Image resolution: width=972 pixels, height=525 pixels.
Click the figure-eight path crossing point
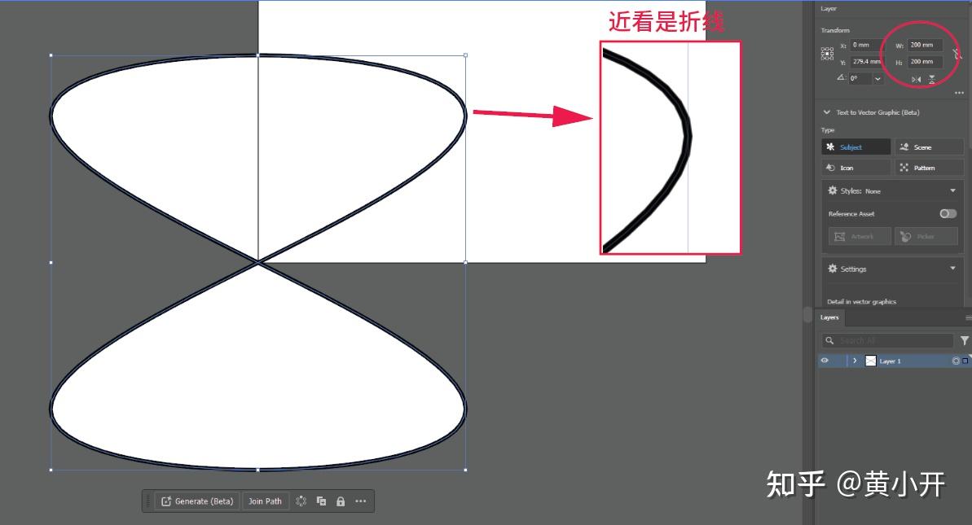[258, 262]
